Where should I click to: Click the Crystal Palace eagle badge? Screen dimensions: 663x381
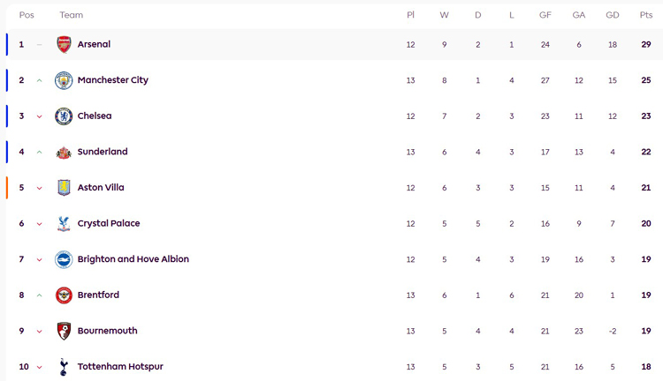[64, 224]
